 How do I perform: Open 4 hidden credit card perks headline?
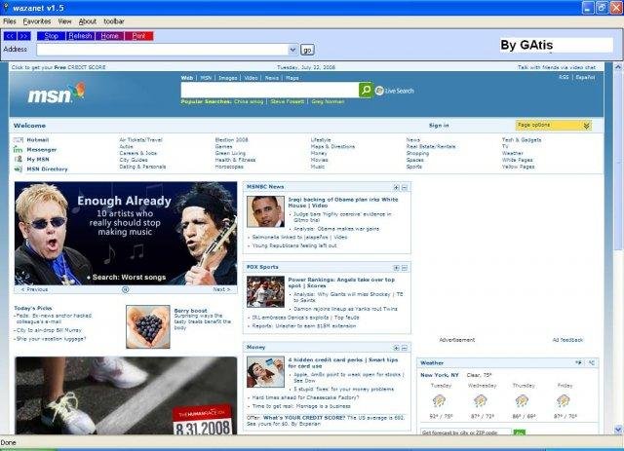(343, 362)
